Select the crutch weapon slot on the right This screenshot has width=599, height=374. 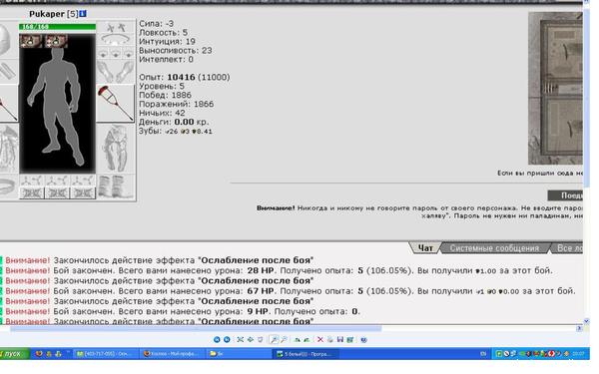click(116, 104)
